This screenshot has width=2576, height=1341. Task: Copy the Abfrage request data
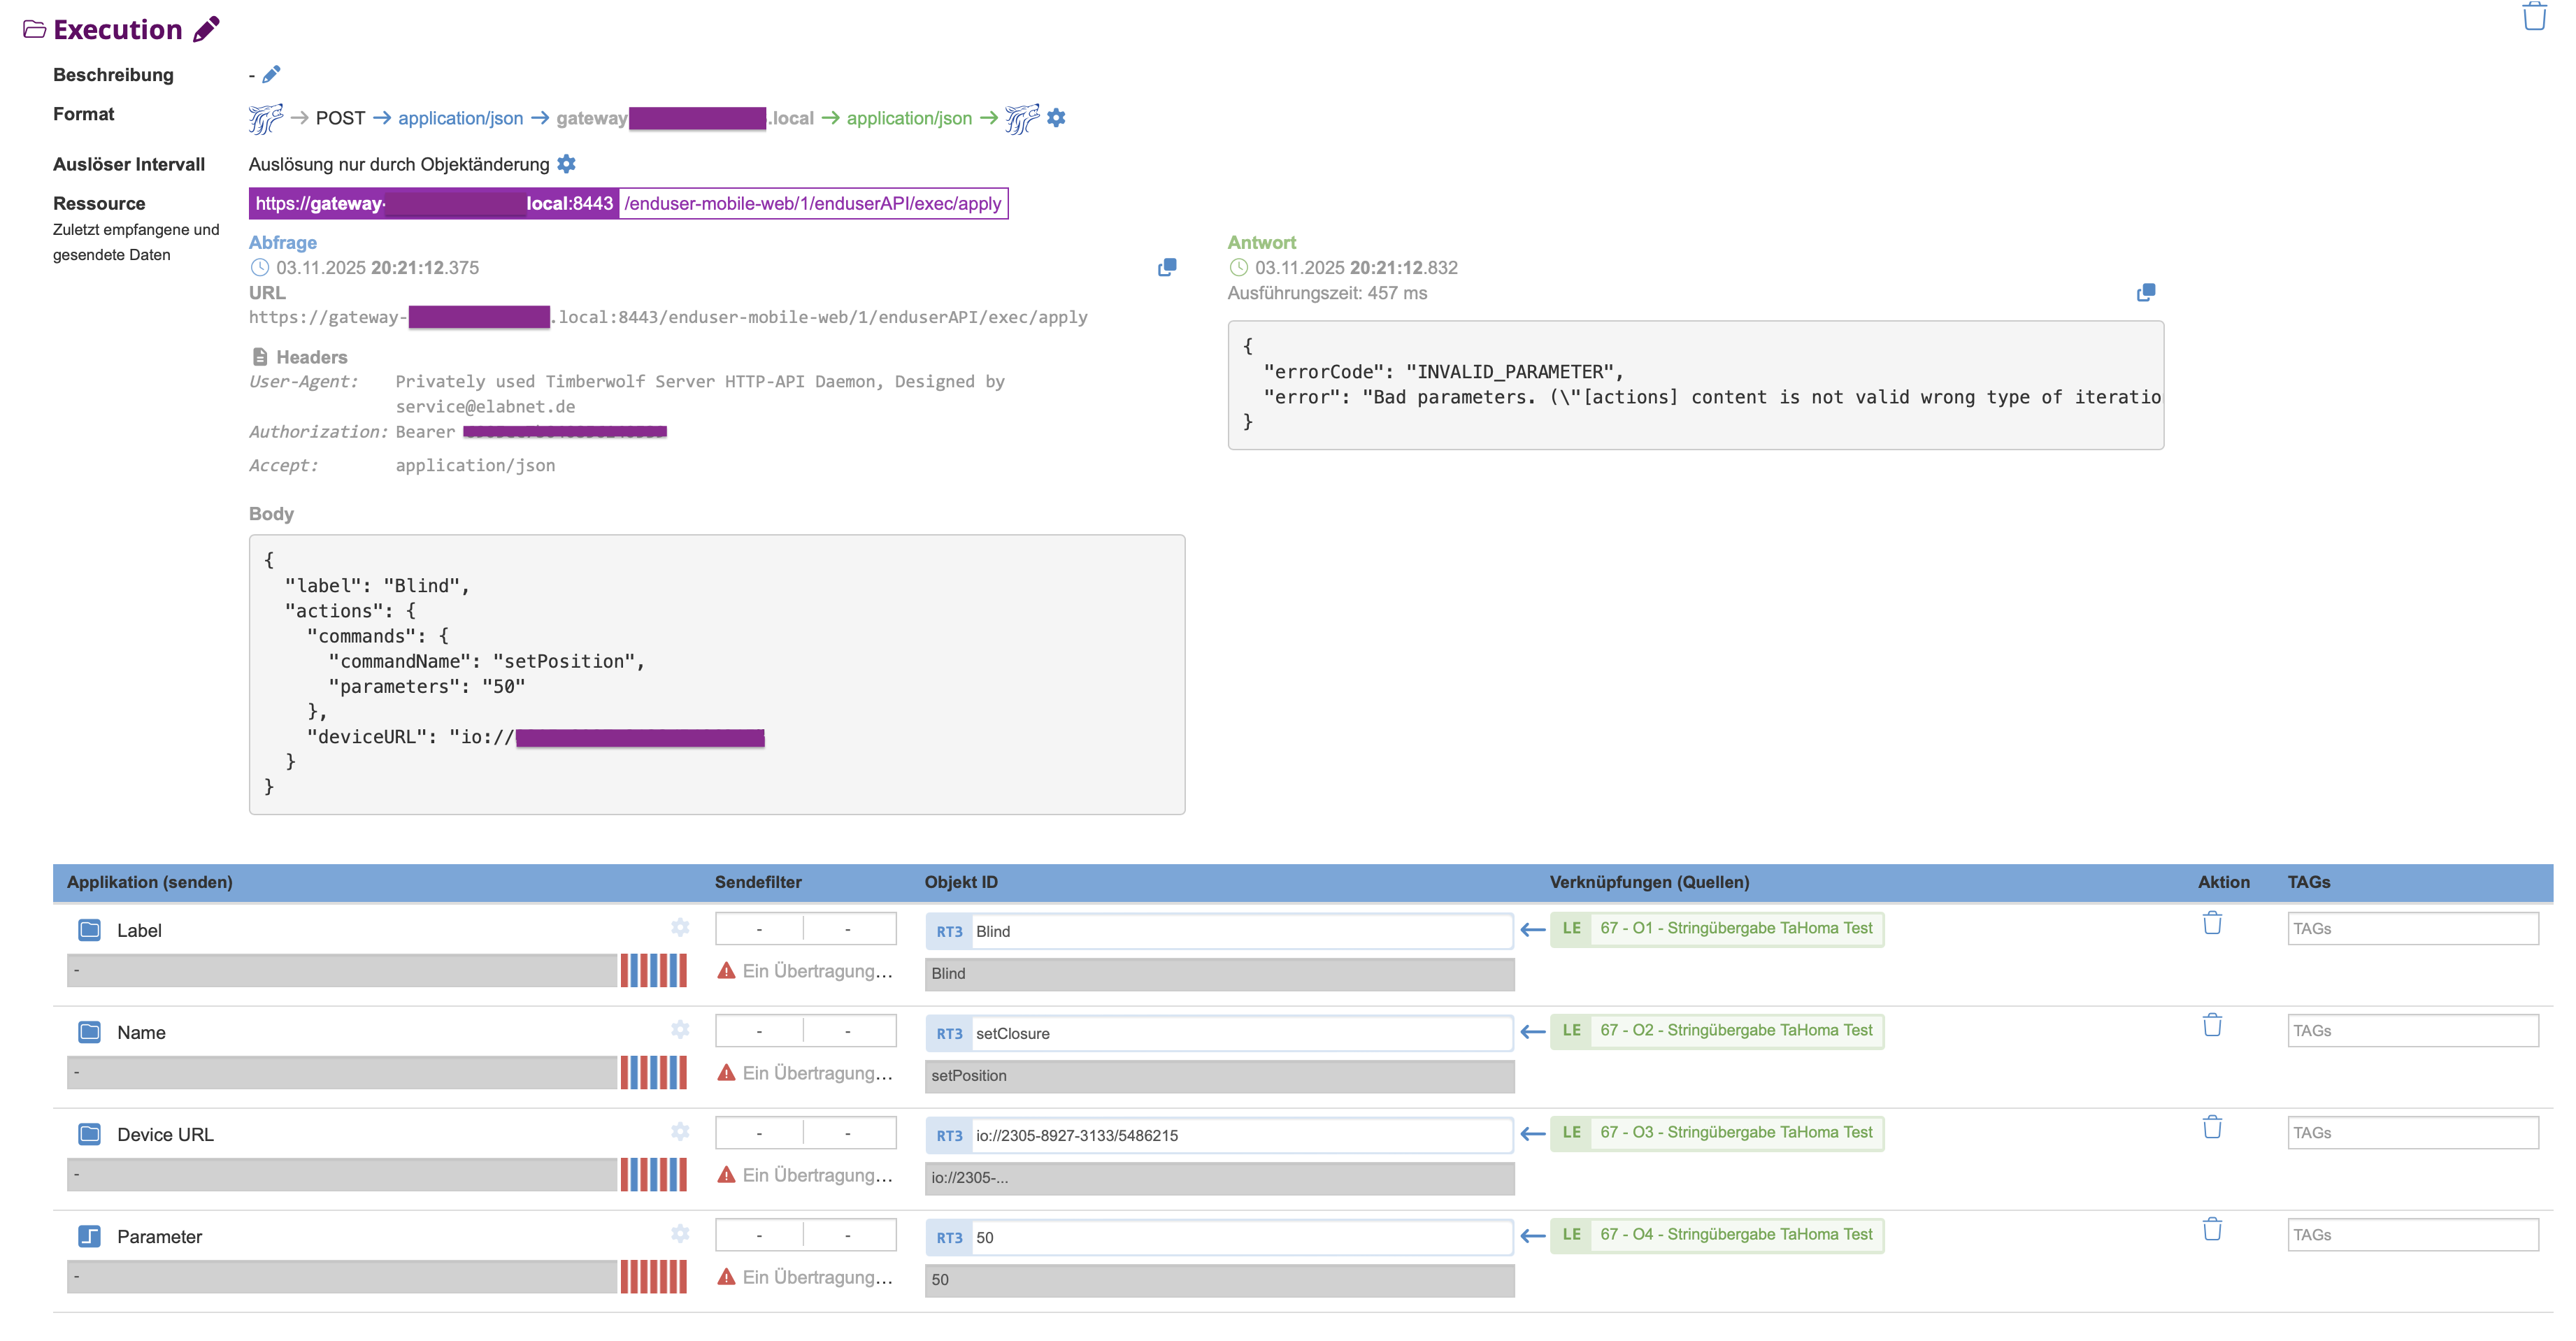click(x=1166, y=268)
